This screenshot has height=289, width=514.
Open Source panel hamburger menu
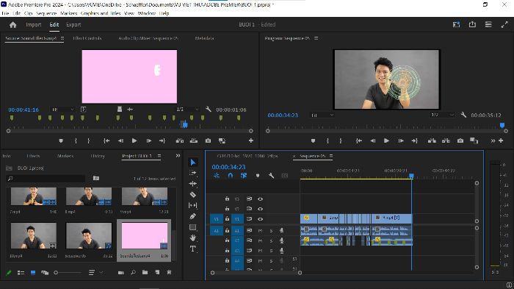pyautogui.click(x=62, y=38)
